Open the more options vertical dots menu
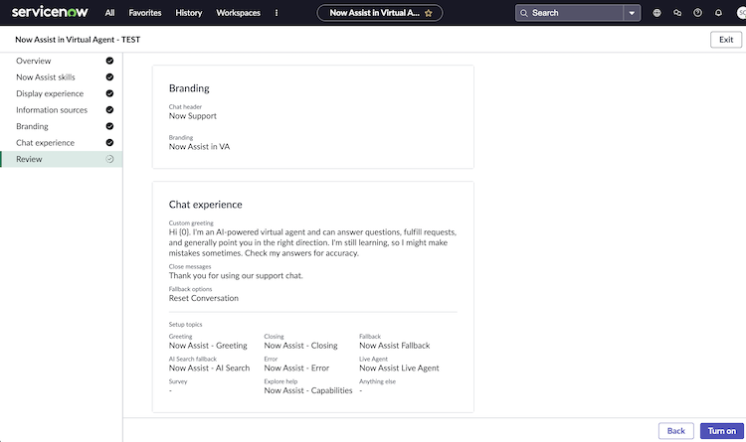Viewport: 746px width, 442px height. pos(277,13)
